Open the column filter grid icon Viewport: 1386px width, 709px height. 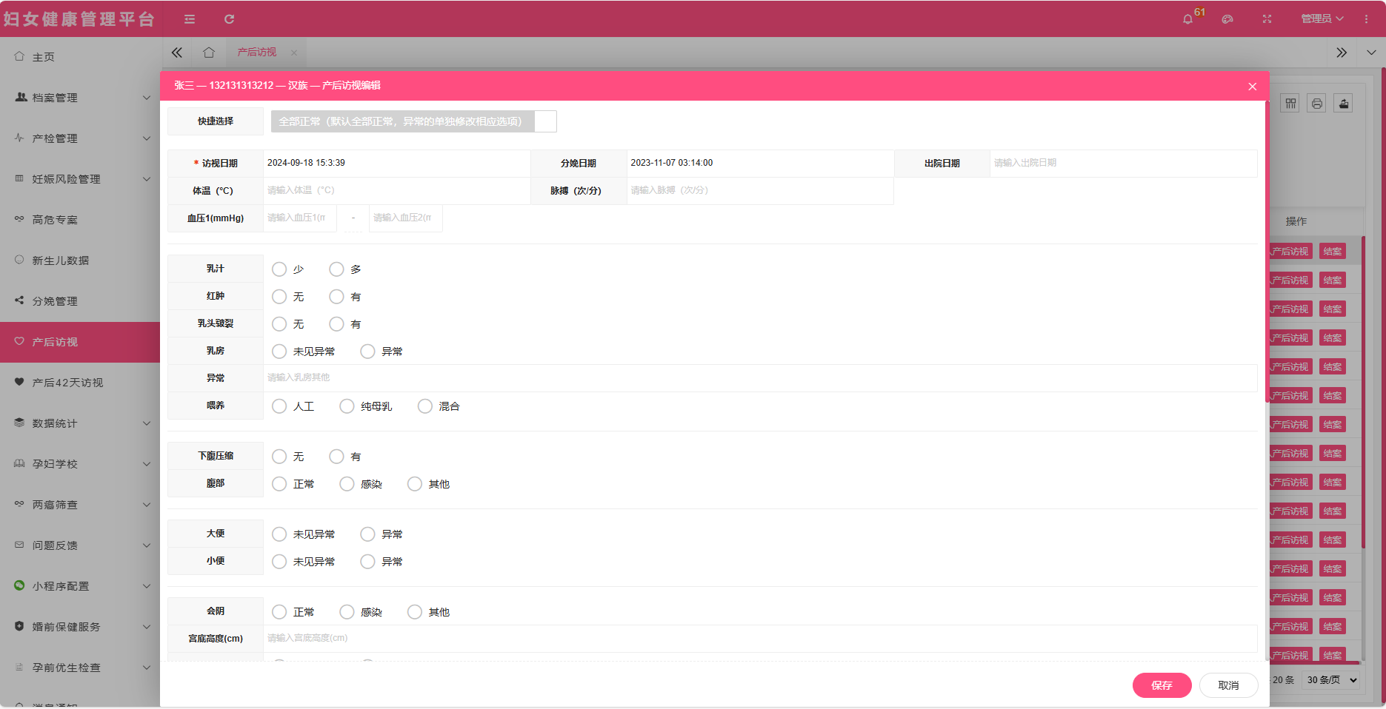(1290, 104)
